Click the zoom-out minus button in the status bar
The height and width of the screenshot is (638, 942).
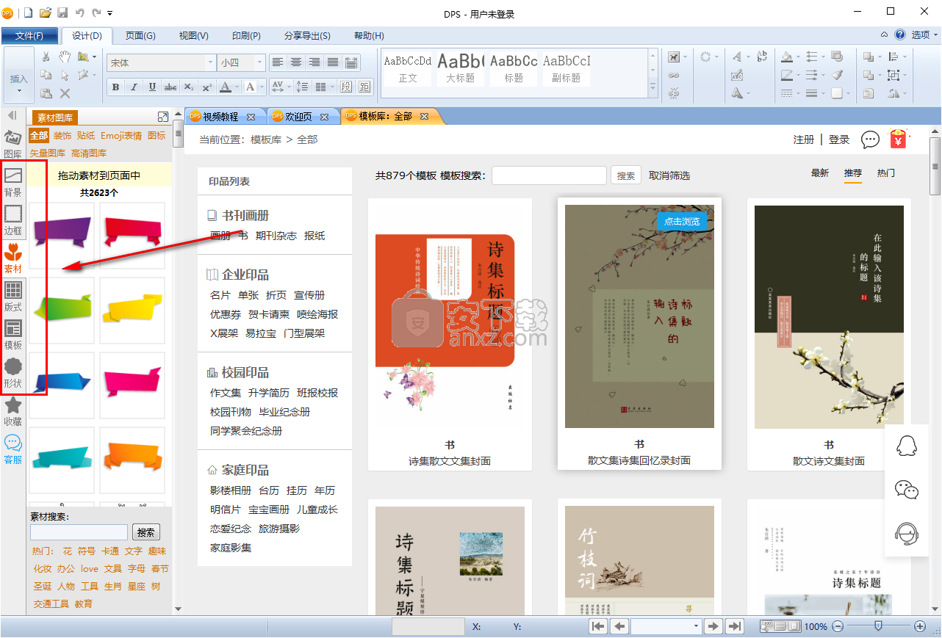pyautogui.click(x=838, y=626)
